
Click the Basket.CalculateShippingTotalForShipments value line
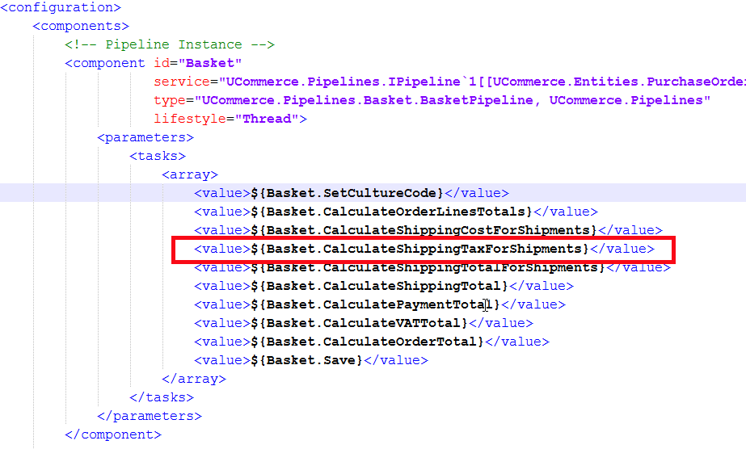pyautogui.click(x=432, y=267)
